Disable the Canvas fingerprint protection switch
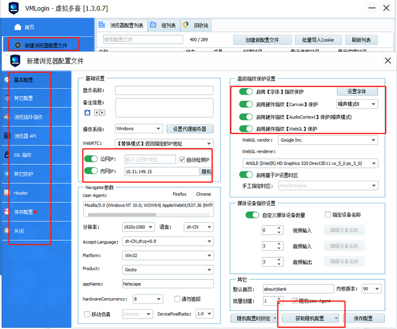 (246, 104)
